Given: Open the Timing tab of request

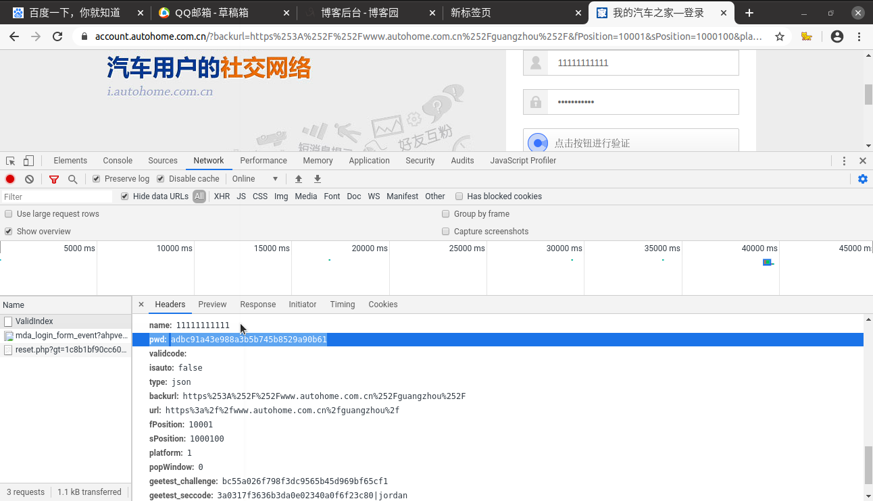Looking at the screenshot, I should tap(343, 305).
